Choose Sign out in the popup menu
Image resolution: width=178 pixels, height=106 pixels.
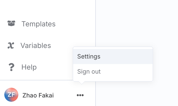point(89,72)
